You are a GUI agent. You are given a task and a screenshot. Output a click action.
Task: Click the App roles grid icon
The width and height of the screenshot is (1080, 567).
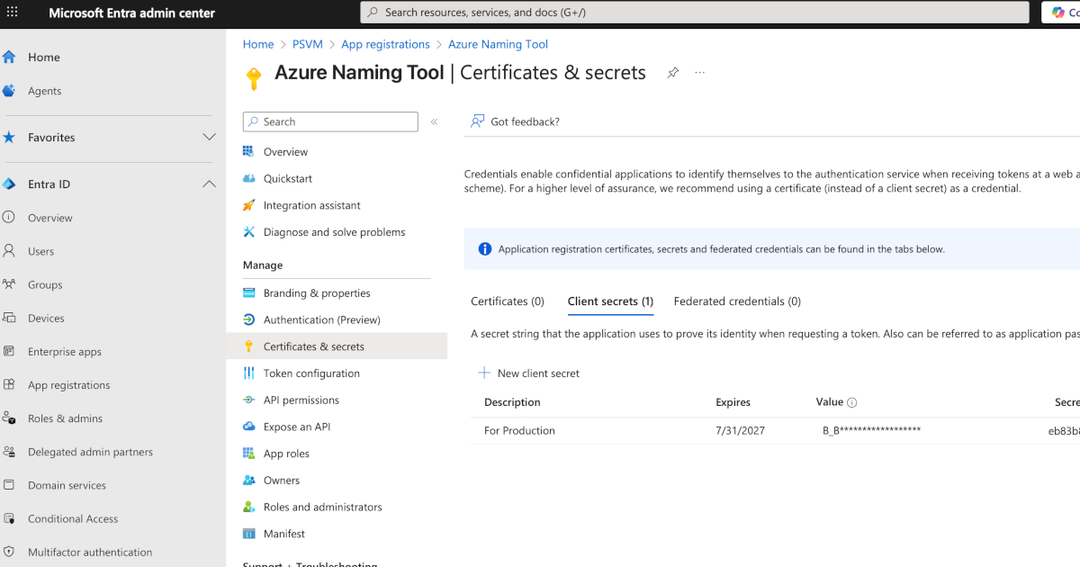249,454
